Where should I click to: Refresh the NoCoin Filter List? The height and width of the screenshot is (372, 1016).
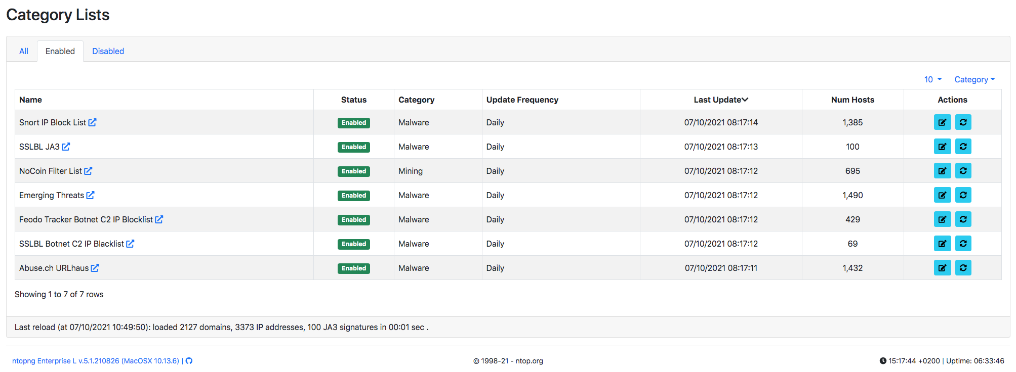[963, 171]
